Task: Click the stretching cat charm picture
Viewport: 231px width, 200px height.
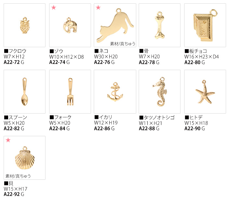Action: (x=115, y=25)
